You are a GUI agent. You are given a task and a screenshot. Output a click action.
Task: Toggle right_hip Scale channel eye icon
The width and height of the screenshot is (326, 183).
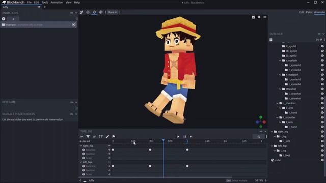coord(84,158)
